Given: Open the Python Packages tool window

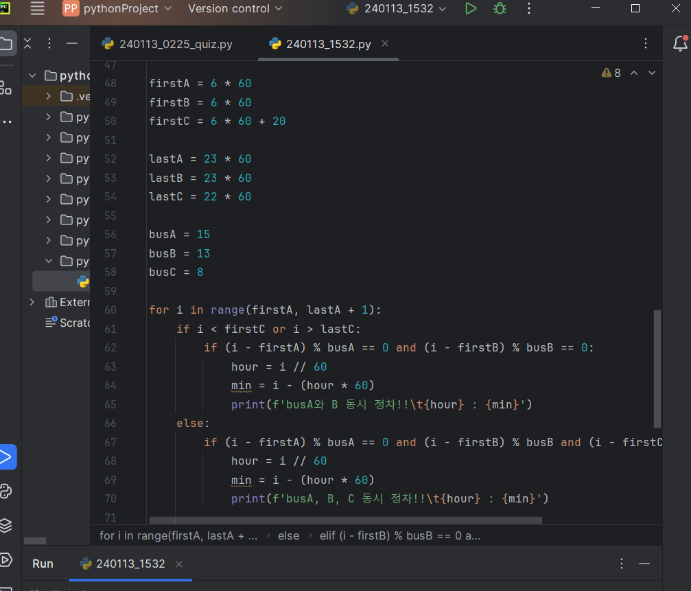Looking at the screenshot, I should (x=5, y=525).
